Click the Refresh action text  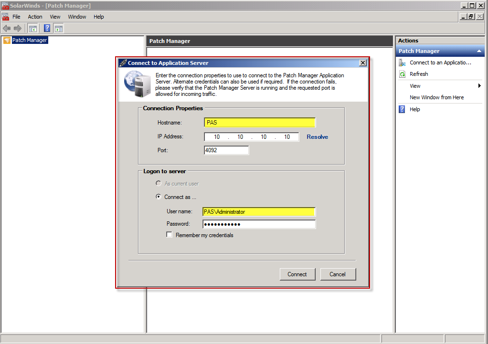tap(419, 74)
